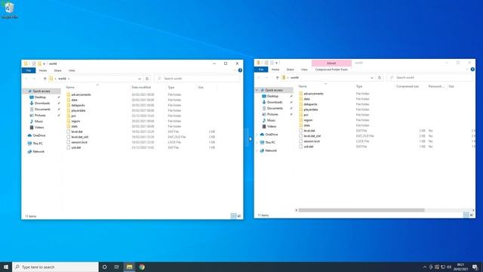The image size is (483, 272).
Task: Open Task View on taskbar
Action: coord(117,267)
